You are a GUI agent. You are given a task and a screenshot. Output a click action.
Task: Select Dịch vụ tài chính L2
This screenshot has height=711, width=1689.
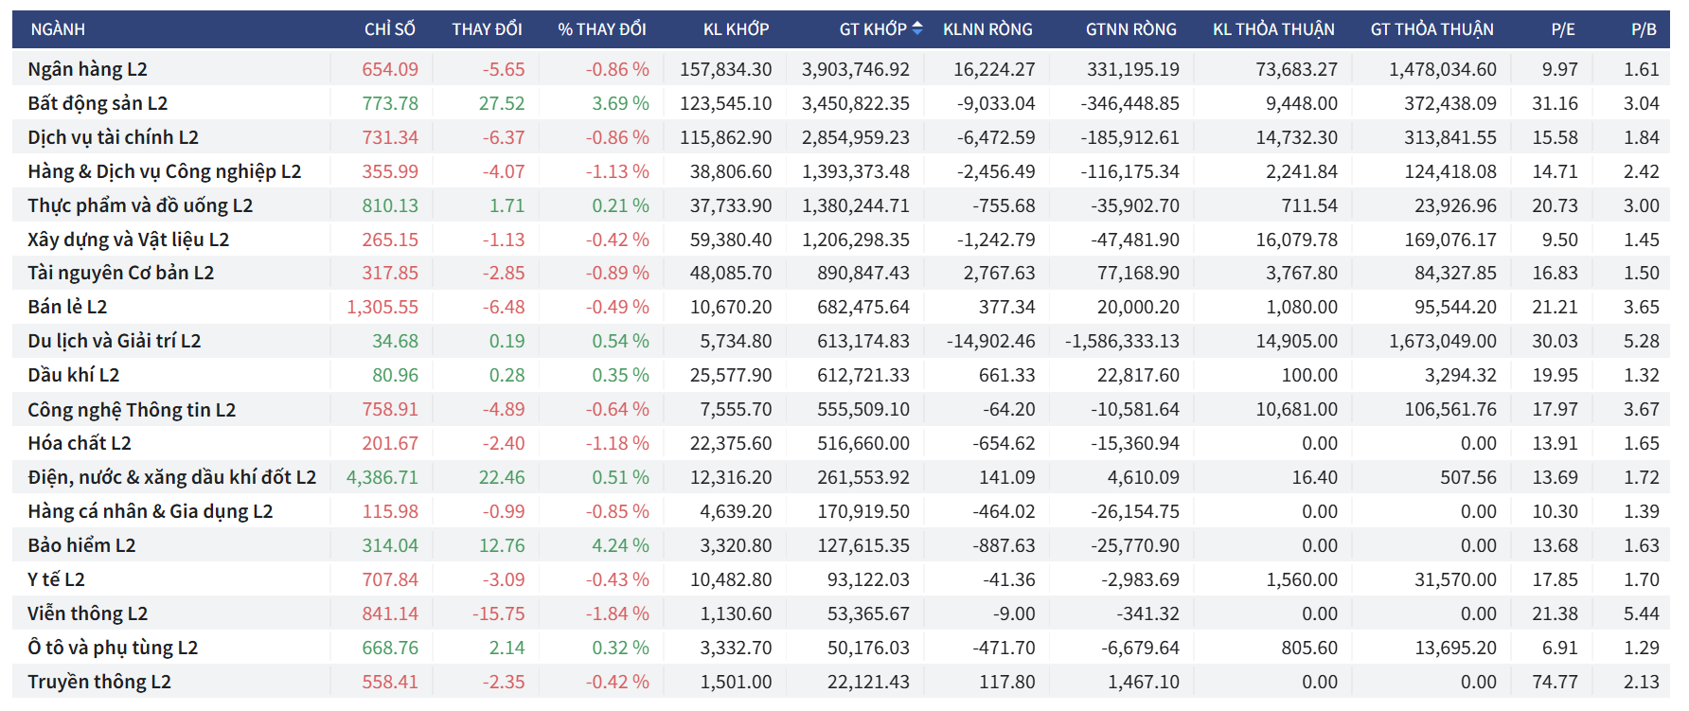coord(113,137)
